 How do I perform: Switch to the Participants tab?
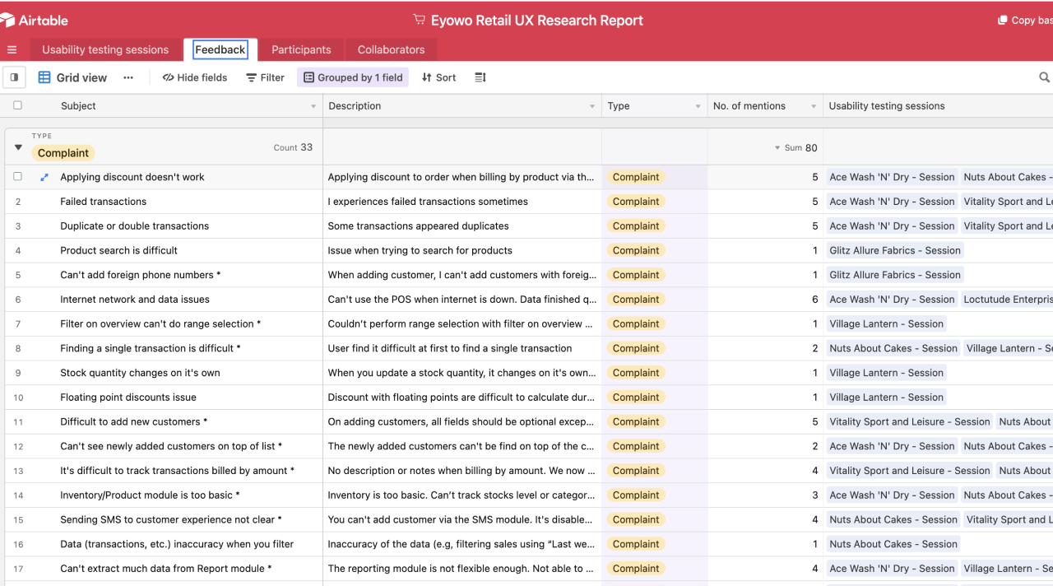[x=301, y=50]
